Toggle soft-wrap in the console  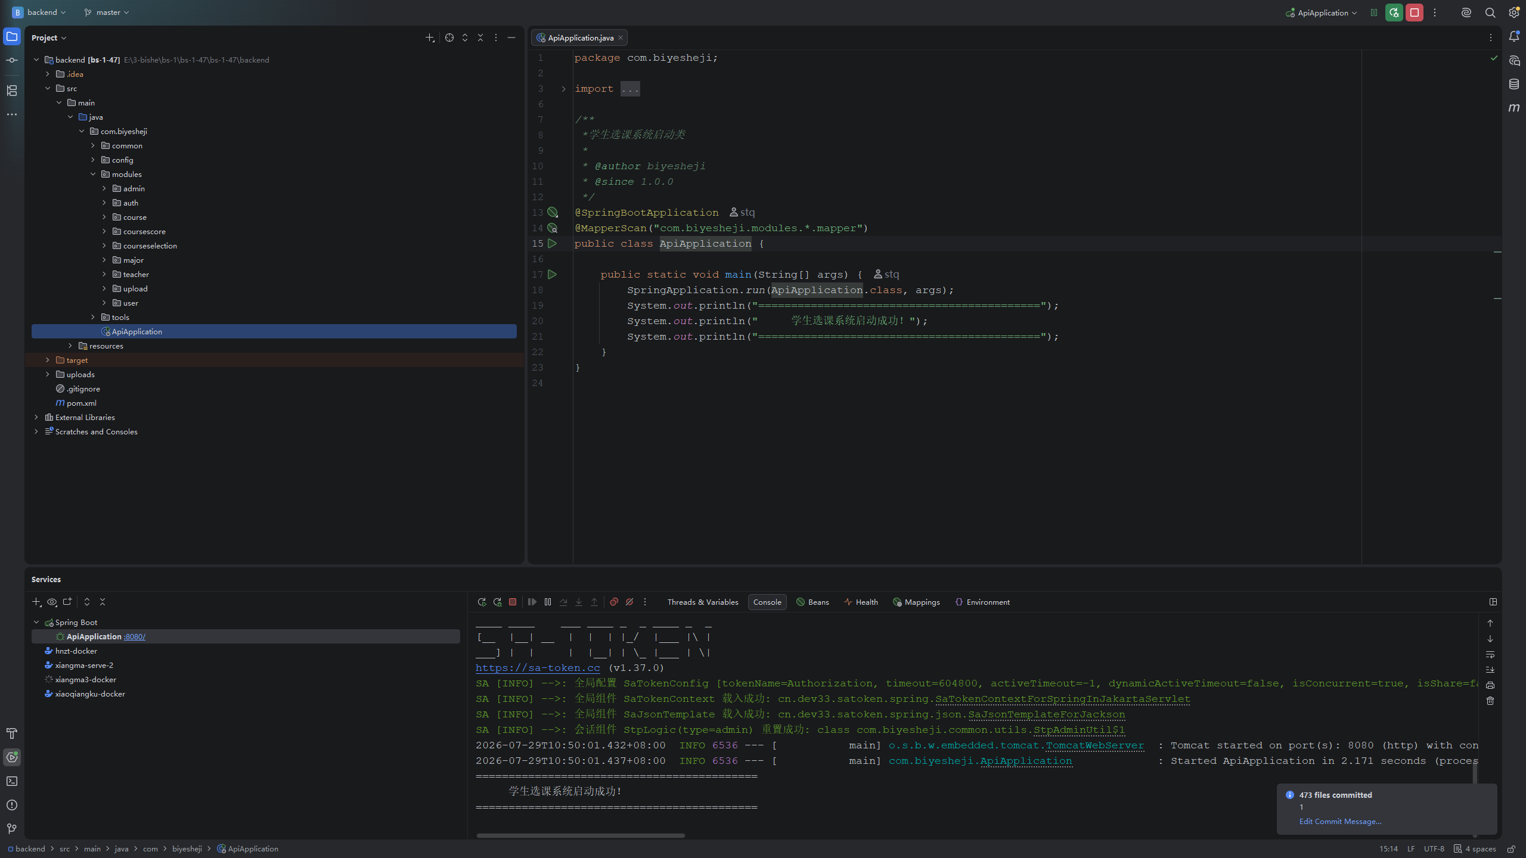[1490, 654]
